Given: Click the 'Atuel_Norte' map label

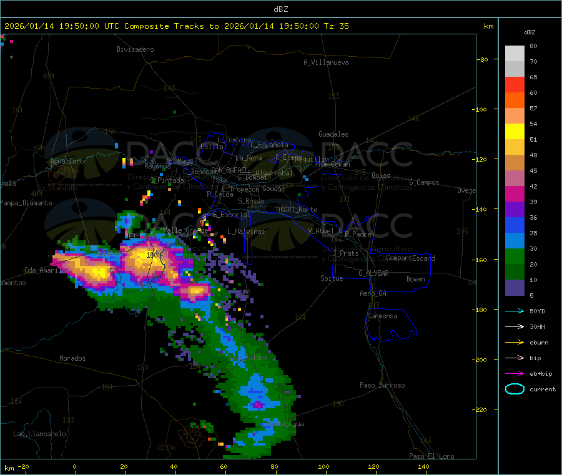Looking at the screenshot, I should pos(297,210).
